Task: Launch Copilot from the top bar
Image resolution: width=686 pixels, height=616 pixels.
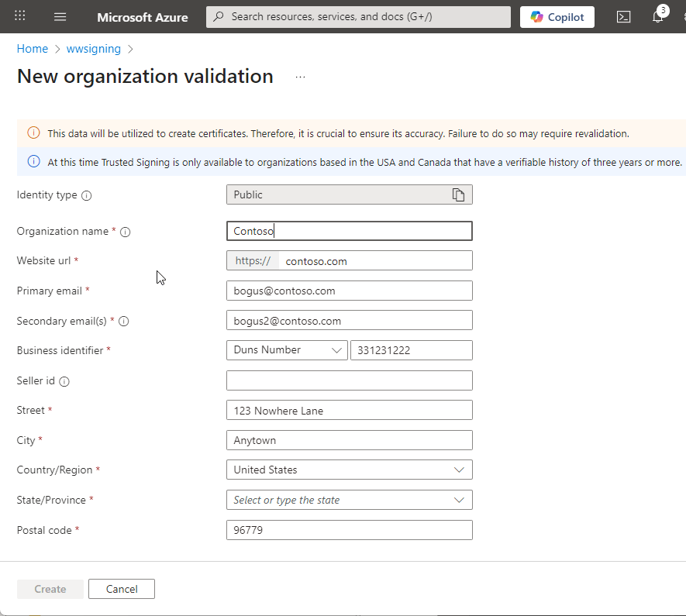Action: [557, 16]
